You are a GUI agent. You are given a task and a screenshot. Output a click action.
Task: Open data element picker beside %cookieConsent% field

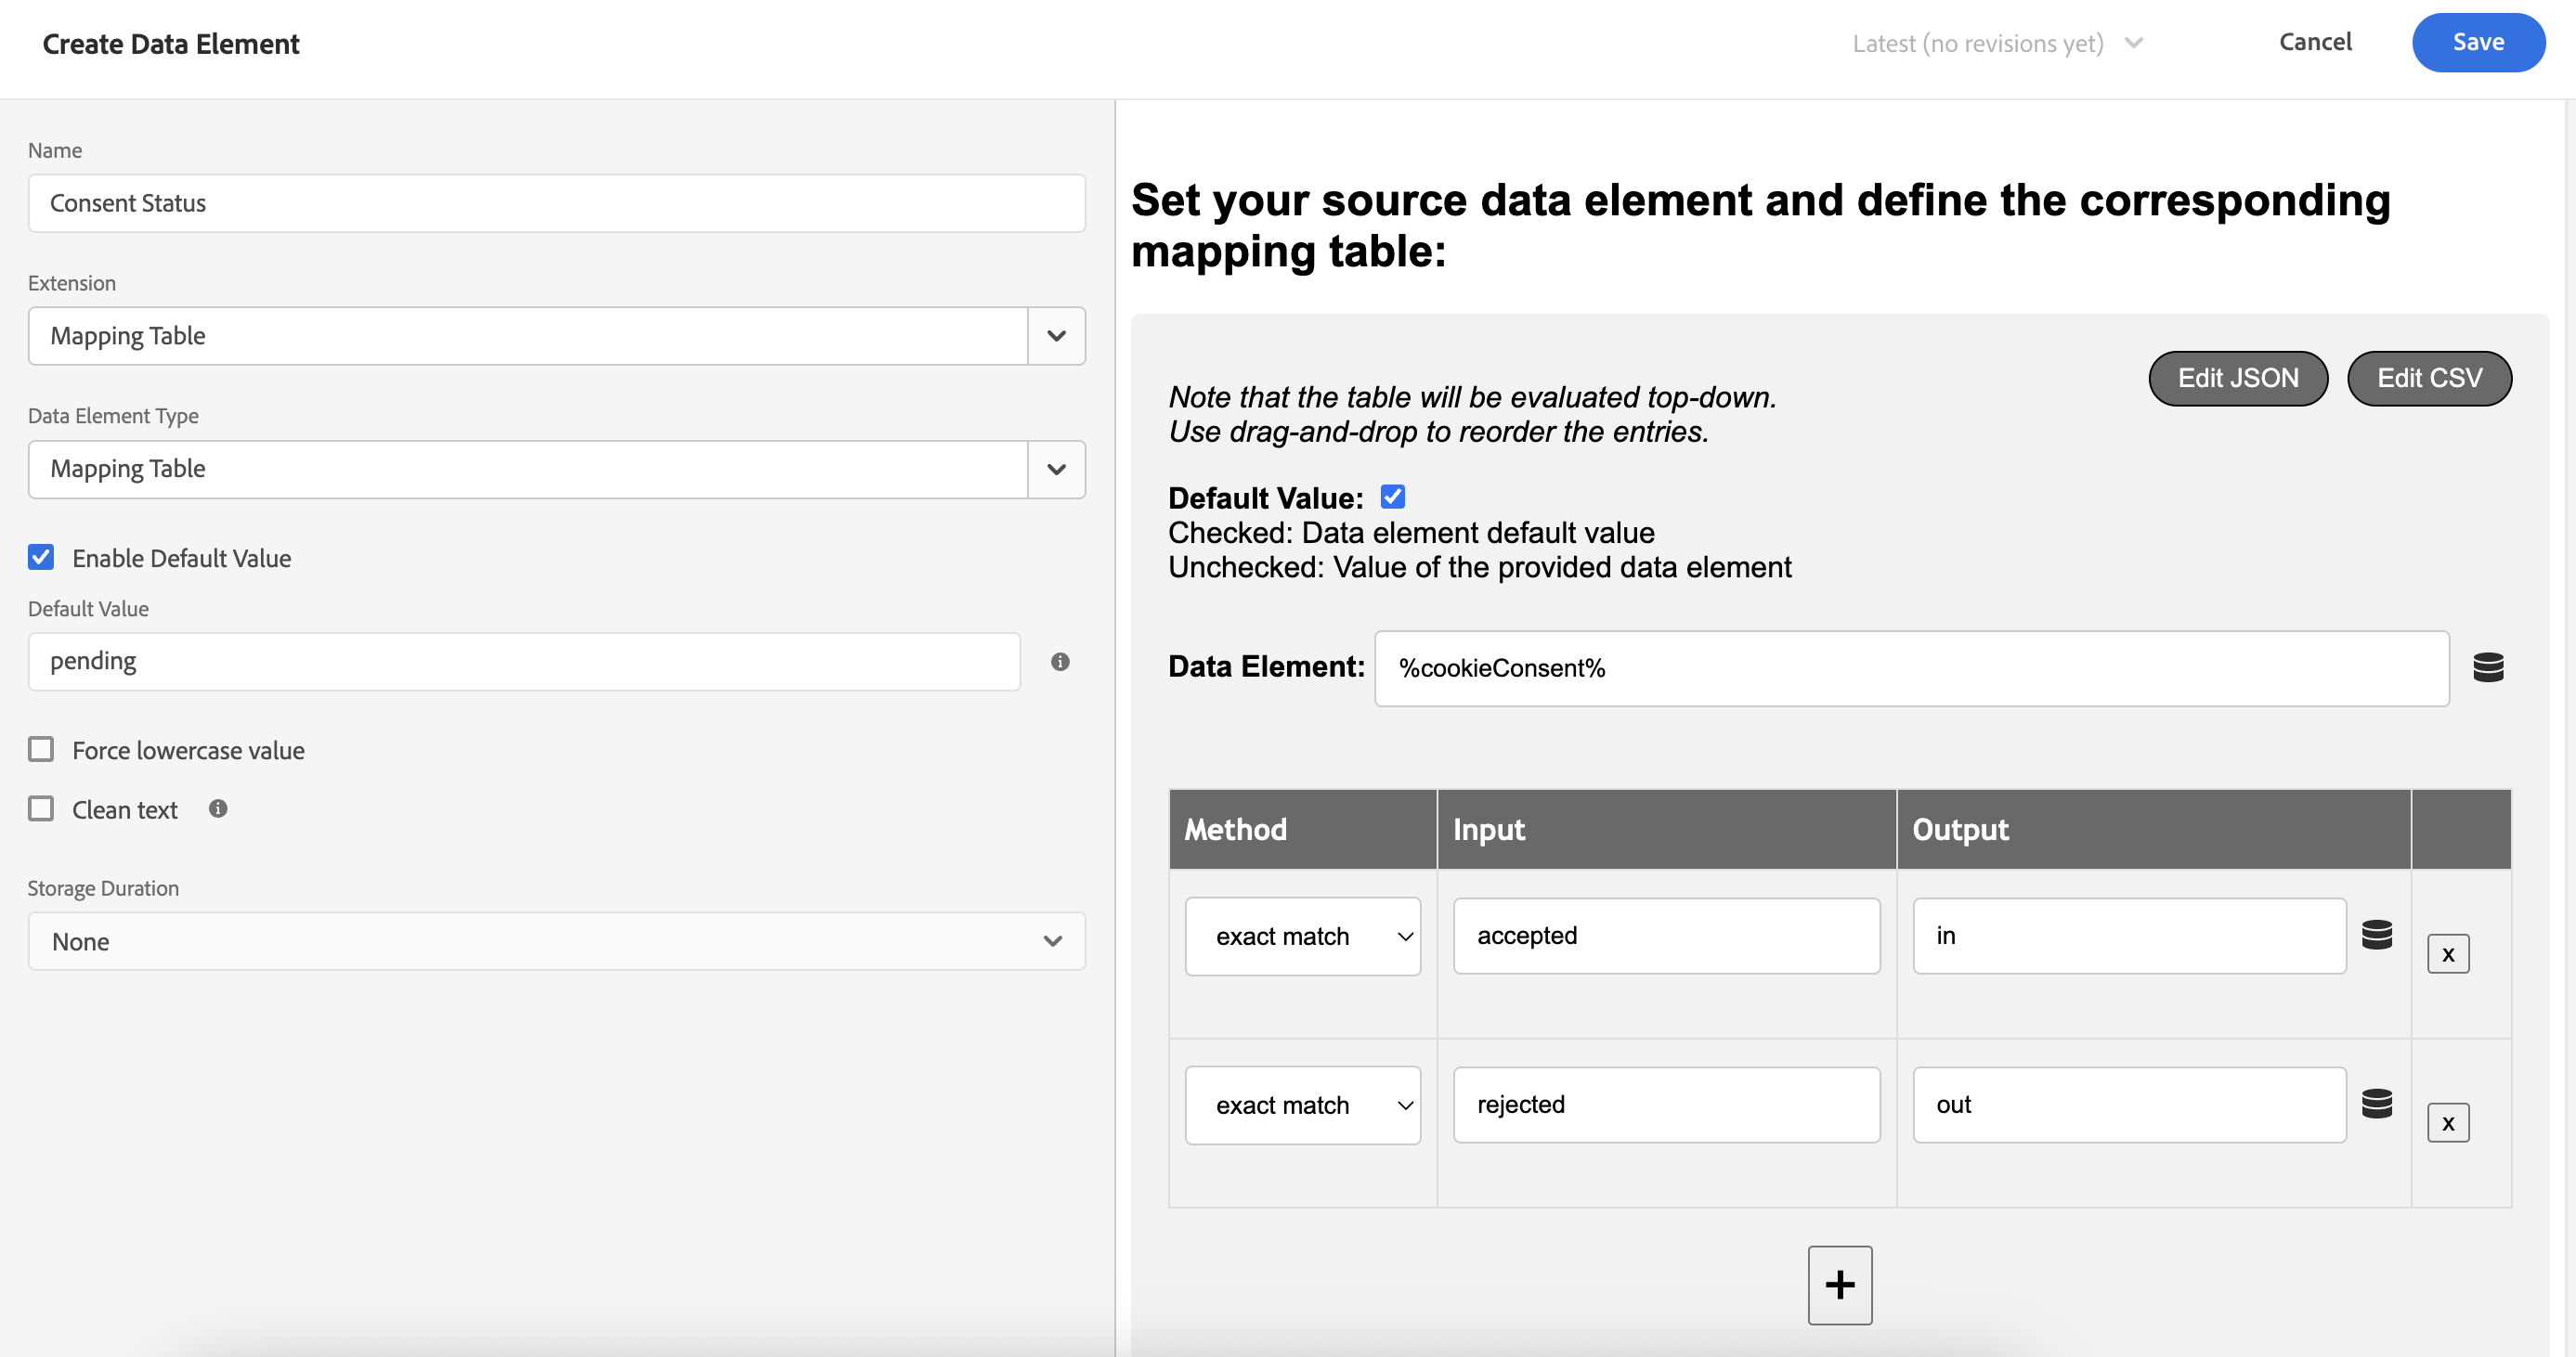[x=2488, y=667]
